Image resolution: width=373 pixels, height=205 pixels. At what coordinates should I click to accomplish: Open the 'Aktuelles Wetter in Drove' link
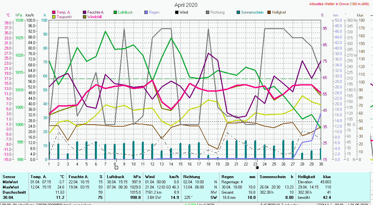[x=340, y=4]
